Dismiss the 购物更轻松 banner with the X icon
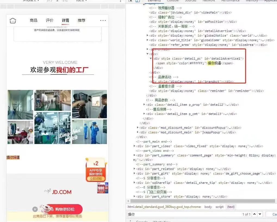This screenshot has height=222, width=277. tap(35, 209)
